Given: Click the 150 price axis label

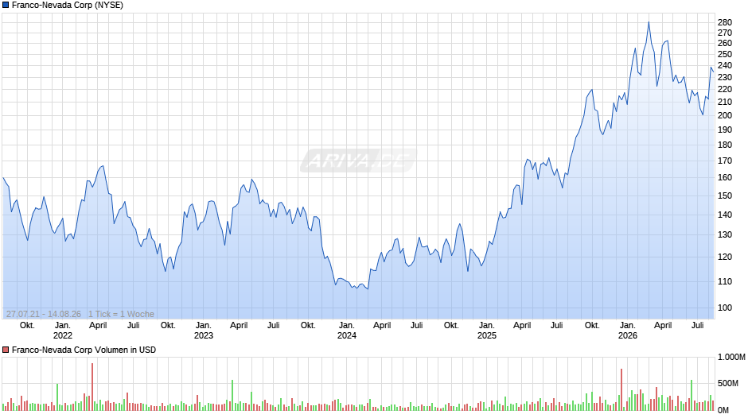Looking at the screenshot, I should coord(725,195).
